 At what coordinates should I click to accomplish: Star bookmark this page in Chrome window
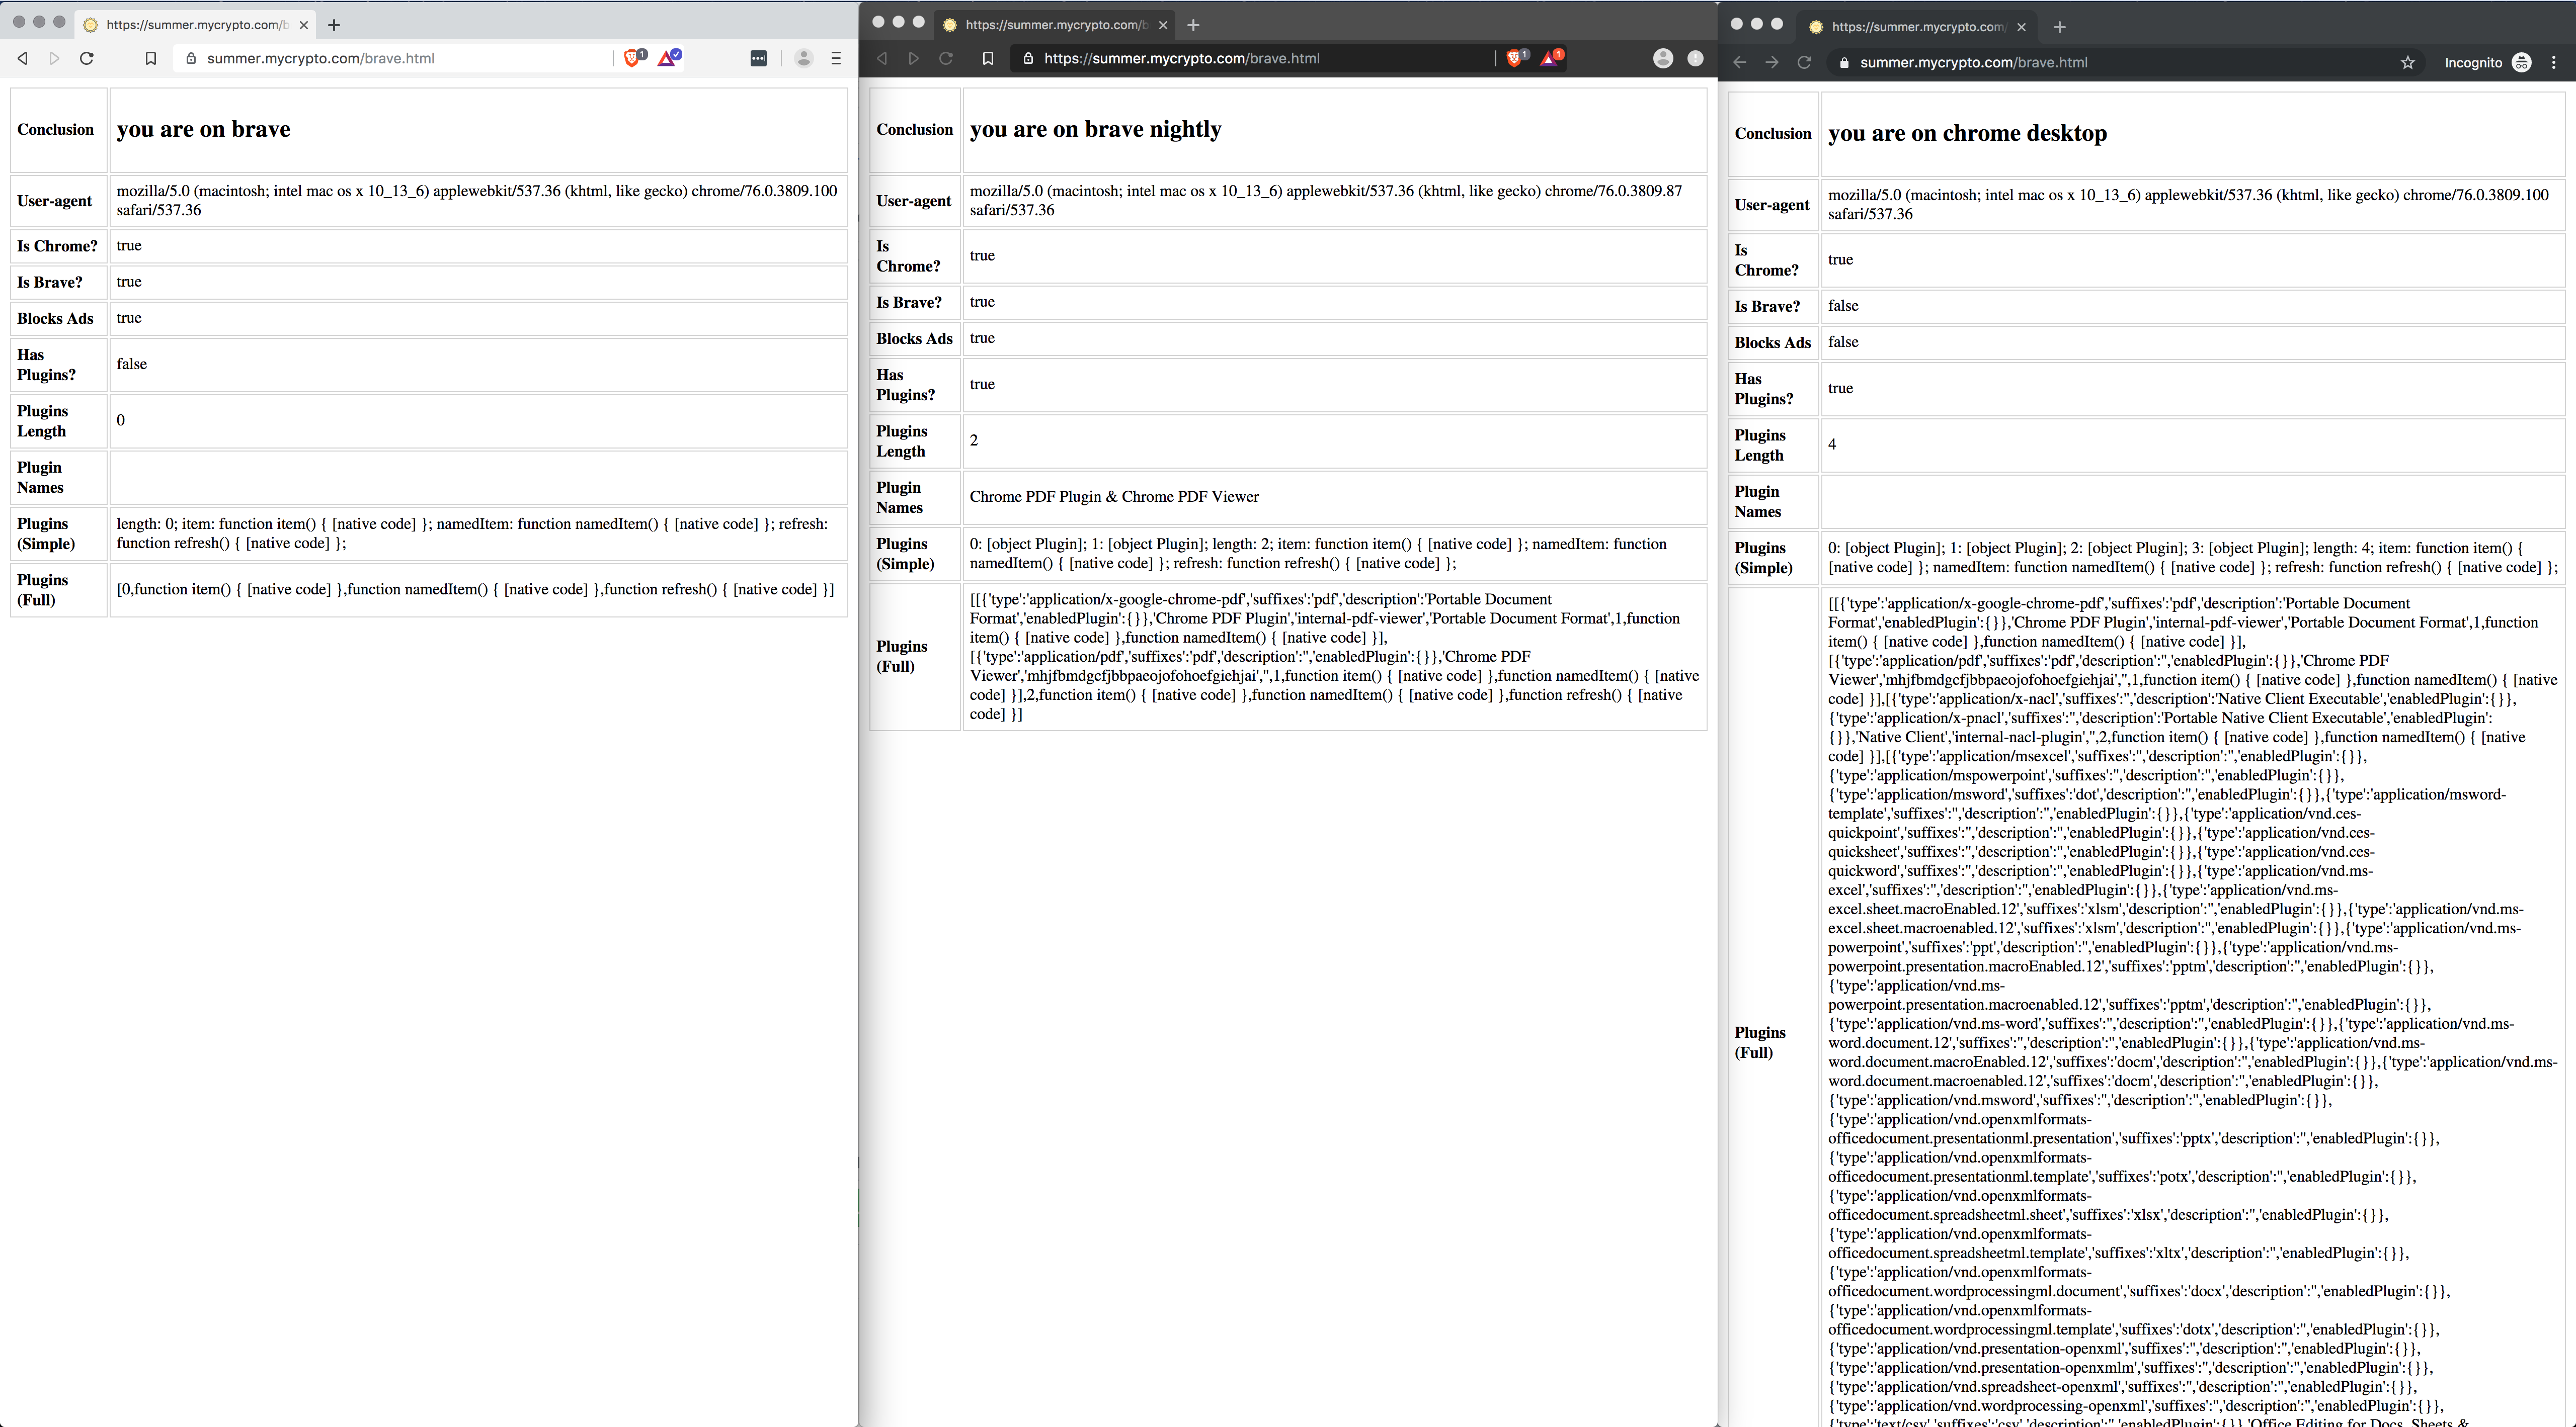pyautogui.click(x=2408, y=62)
